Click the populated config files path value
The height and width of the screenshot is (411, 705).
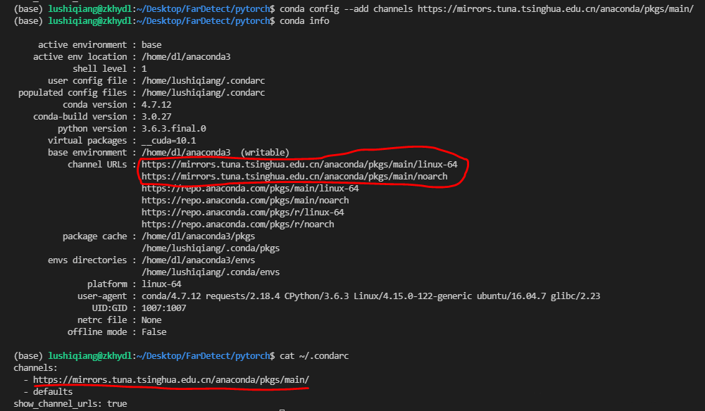coord(203,93)
